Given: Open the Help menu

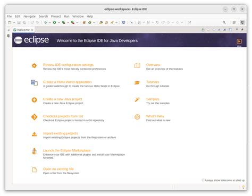Looking at the screenshot, I should [x=90, y=16].
